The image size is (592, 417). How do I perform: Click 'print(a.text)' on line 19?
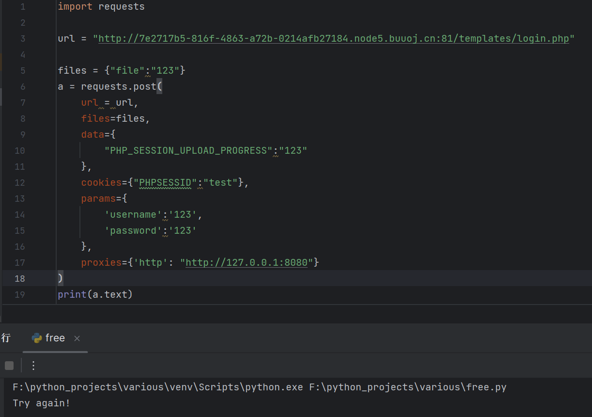pyautogui.click(x=95, y=294)
